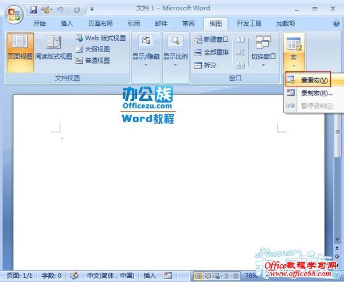This screenshot has width=344, height=282.
Task: Open Customize Quick Access Toolbar dropdown
Action: (92, 9)
